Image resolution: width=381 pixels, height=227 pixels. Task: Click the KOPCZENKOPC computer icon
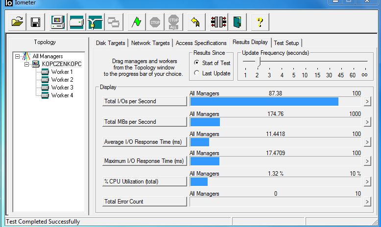[x=36, y=64]
